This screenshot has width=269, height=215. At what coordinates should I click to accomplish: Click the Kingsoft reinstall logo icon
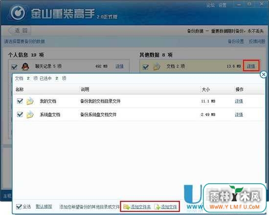tap(18, 13)
